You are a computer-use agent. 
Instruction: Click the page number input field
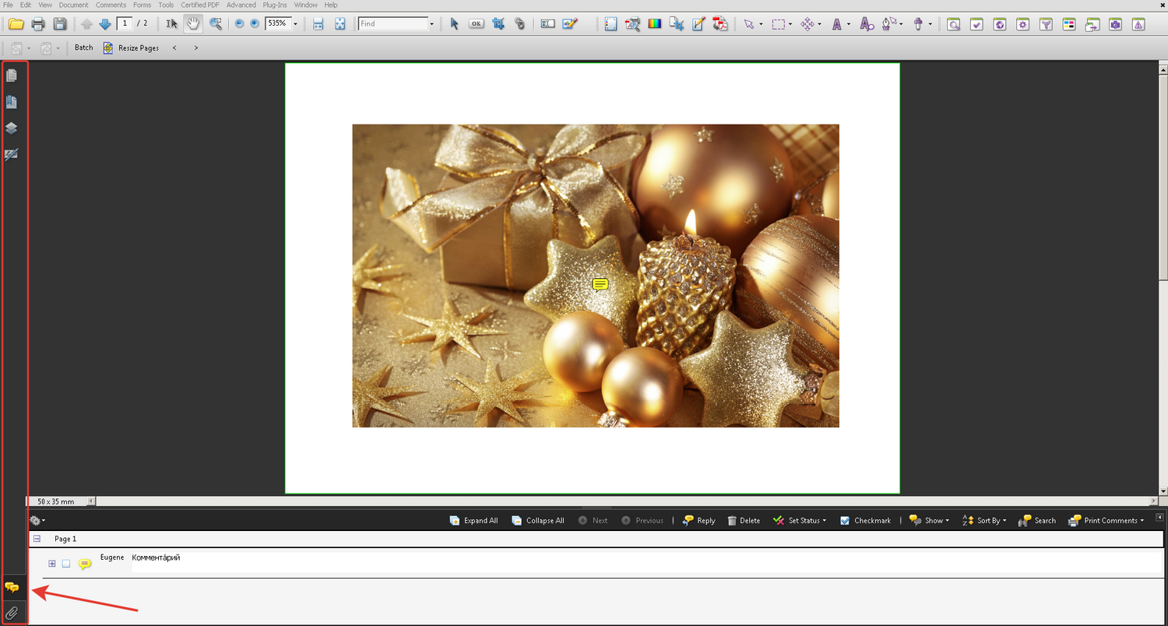click(125, 23)
